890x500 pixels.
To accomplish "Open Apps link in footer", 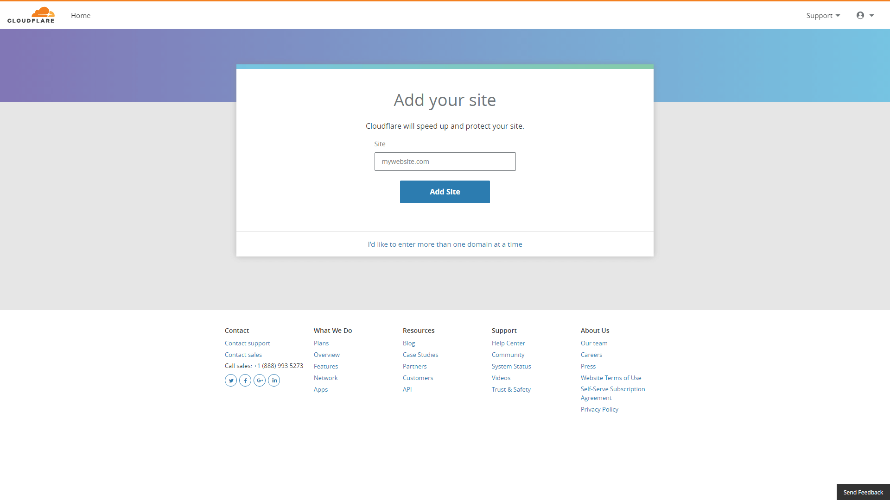I will pos(321,389).
